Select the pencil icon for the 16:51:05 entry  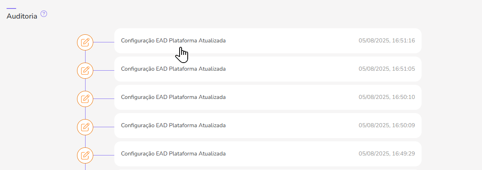pos(85,70)
